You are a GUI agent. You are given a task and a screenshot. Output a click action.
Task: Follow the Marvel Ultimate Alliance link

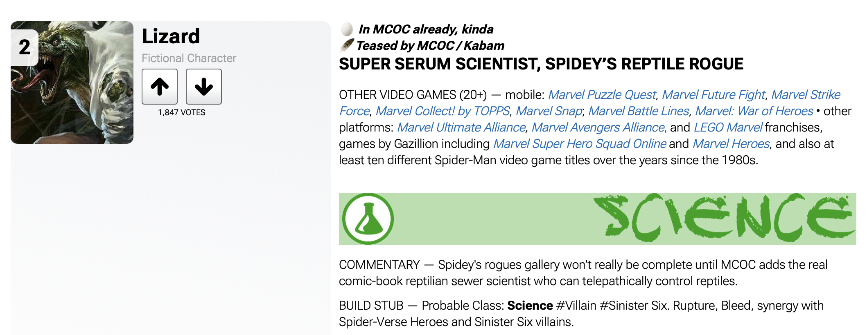461,127
